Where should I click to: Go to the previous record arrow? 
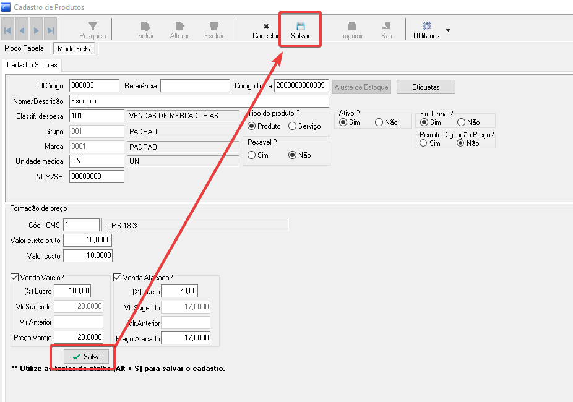click(22, 30)
